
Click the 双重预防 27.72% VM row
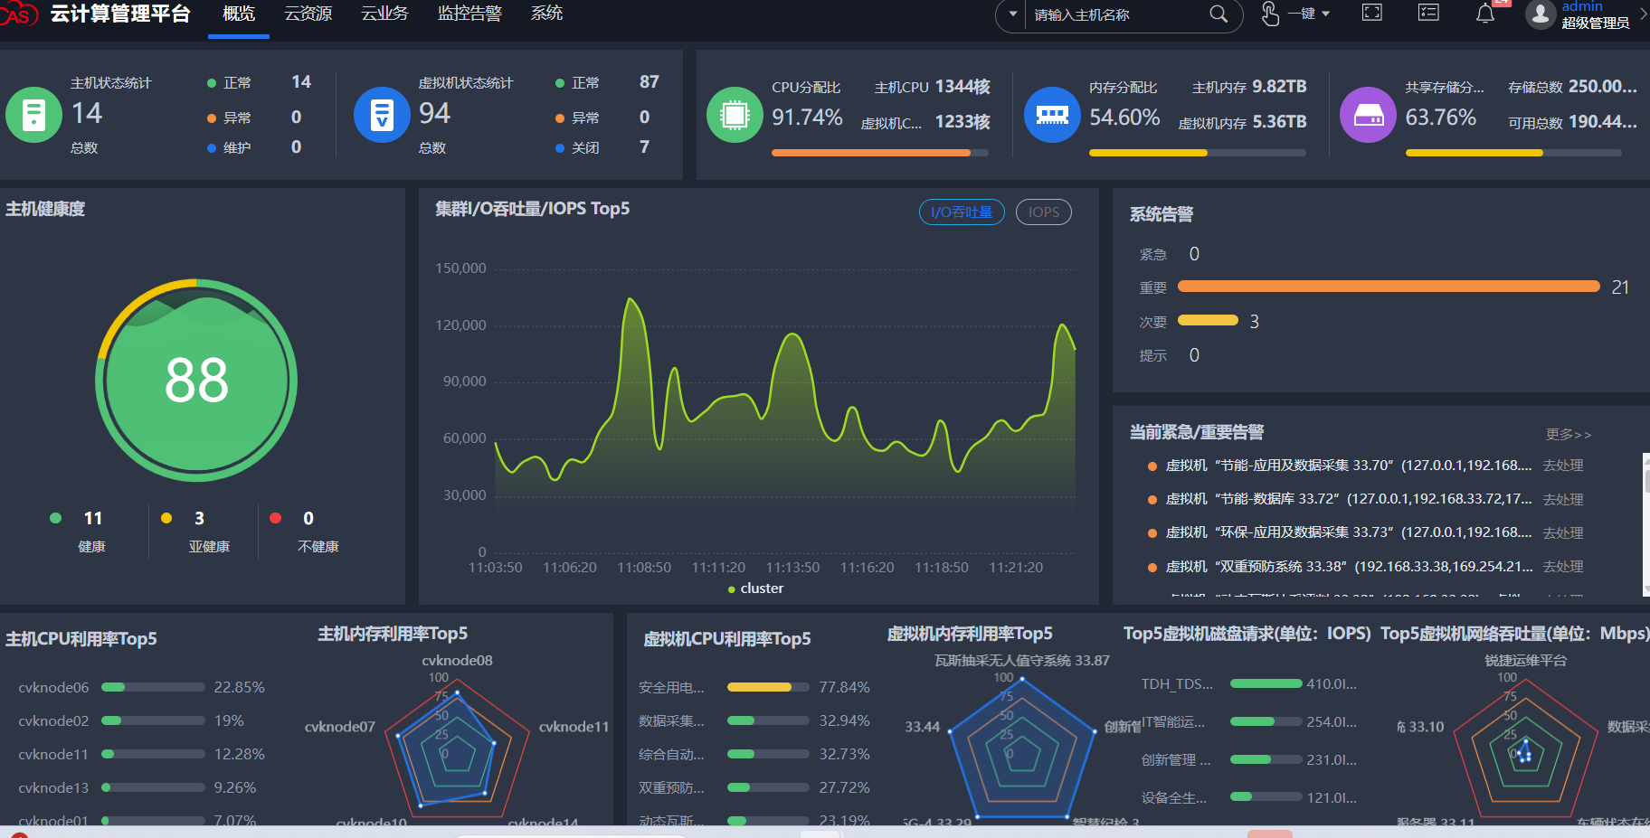[754, 787]
